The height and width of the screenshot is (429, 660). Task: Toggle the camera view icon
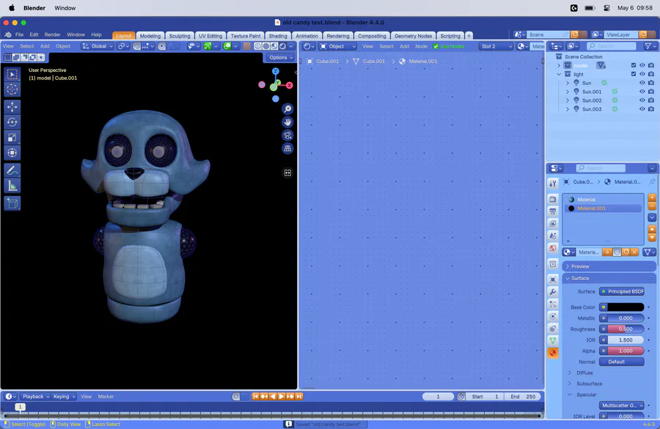tap(287, 135)
